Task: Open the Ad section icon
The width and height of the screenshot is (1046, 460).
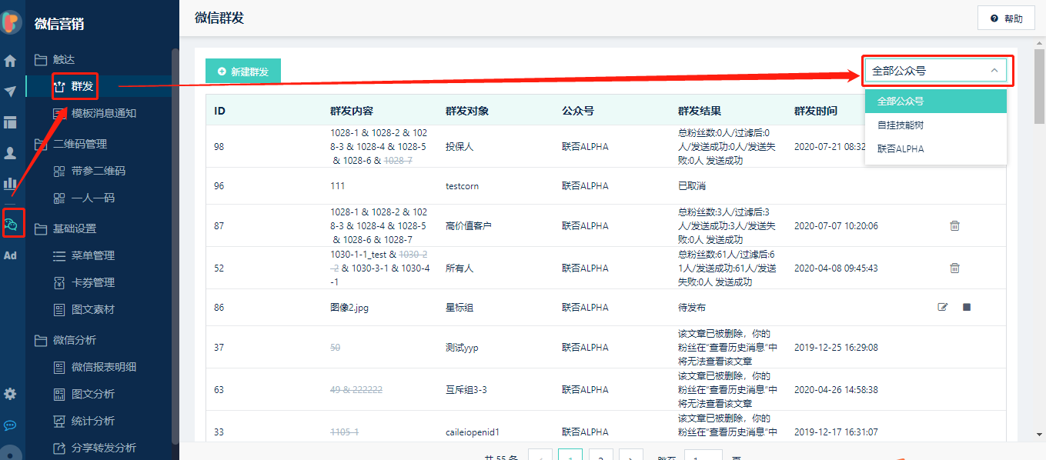Action: click(10, 255)
